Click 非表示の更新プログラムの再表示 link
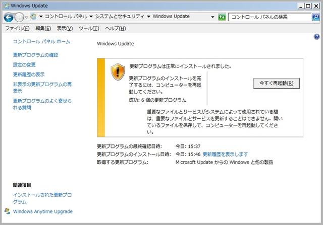 [42, 88]
